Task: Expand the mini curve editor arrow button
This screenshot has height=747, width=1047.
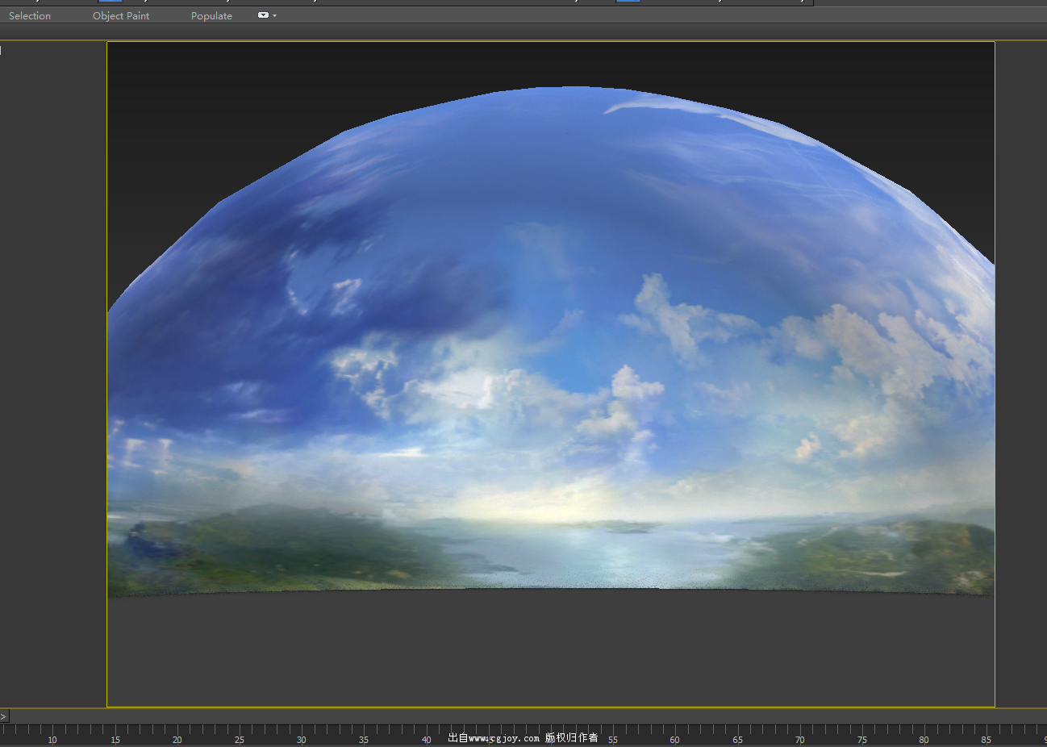Action: (4, 716)
